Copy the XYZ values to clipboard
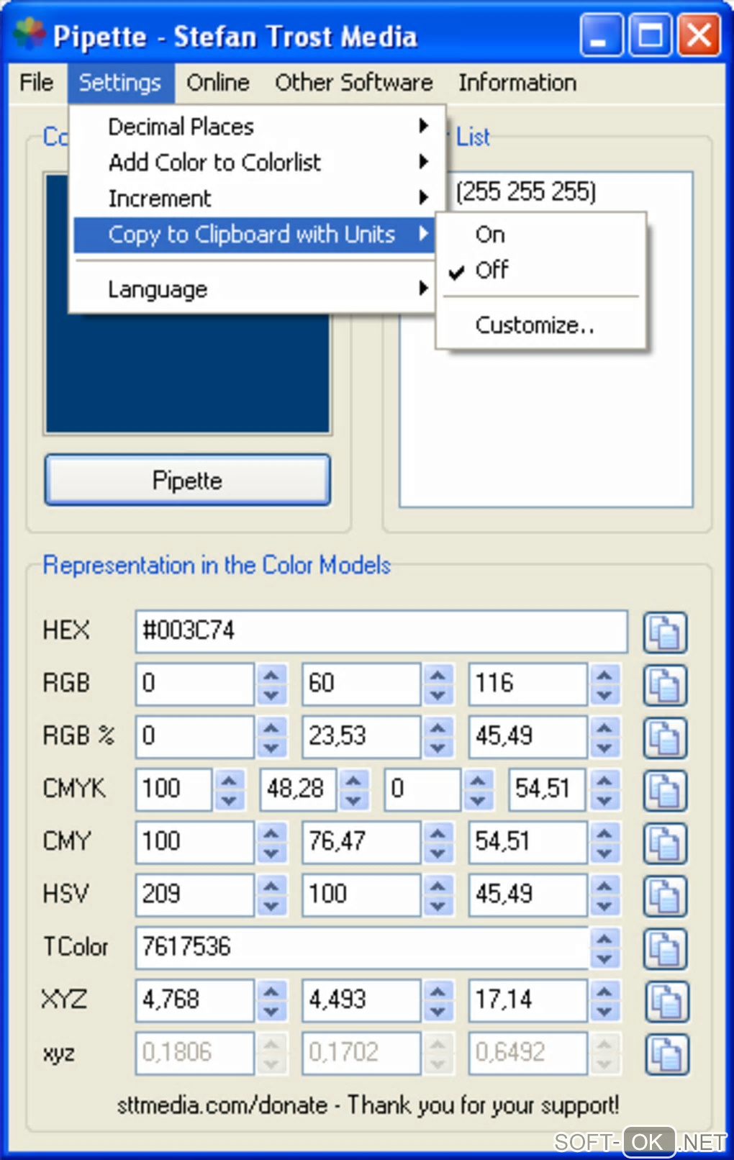This screenshot has width=734, height=1160. [x=666, y=1000]
